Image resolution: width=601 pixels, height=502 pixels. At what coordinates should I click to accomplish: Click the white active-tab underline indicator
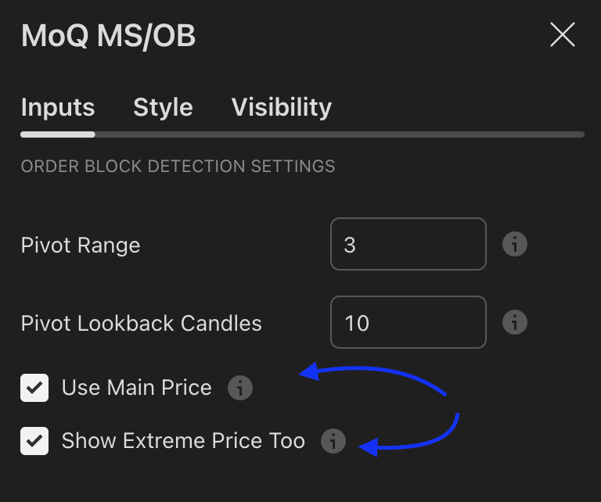pos(58,134)
